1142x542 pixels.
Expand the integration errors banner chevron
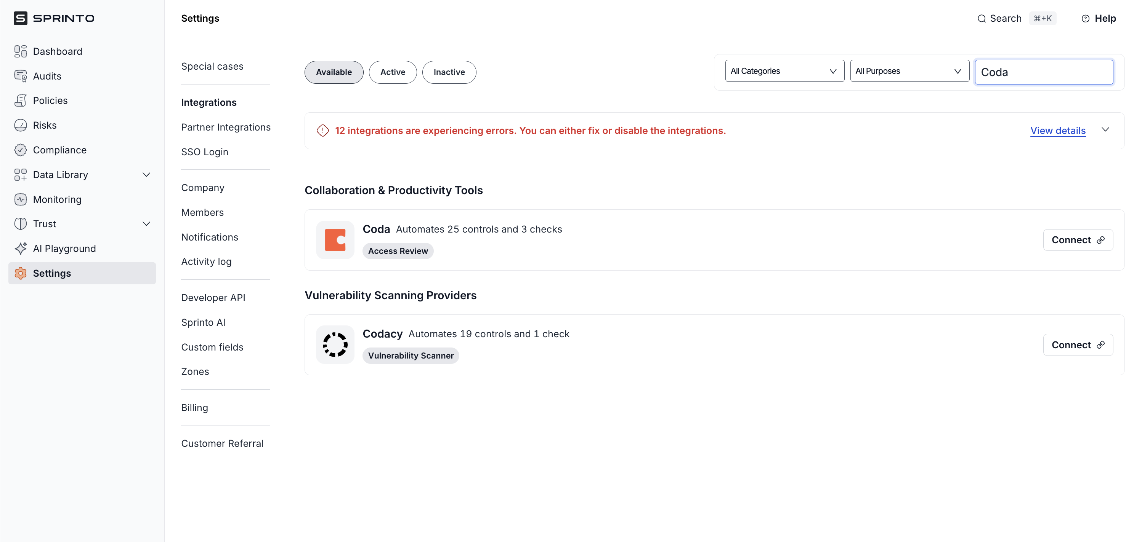pyautogui.click(x=1105, y=130)
